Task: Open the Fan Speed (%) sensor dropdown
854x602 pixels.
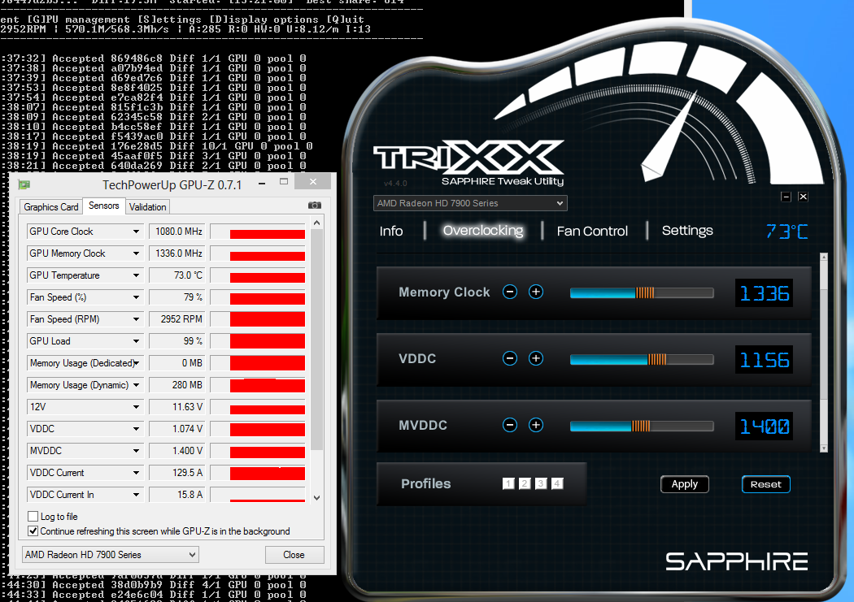Action: click(x=136, y=297)
